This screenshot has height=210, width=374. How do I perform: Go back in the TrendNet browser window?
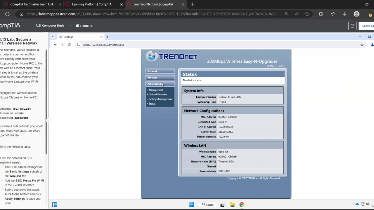point(55,45)
